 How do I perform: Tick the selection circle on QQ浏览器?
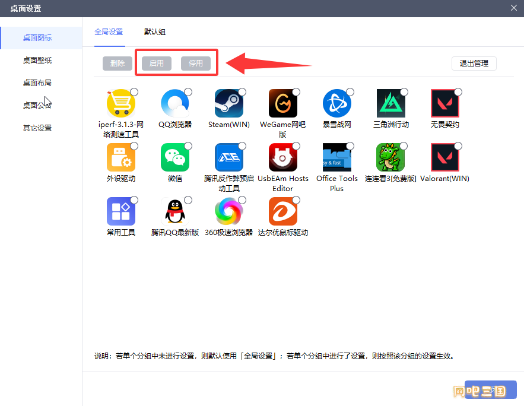click(x=188, y=92)
